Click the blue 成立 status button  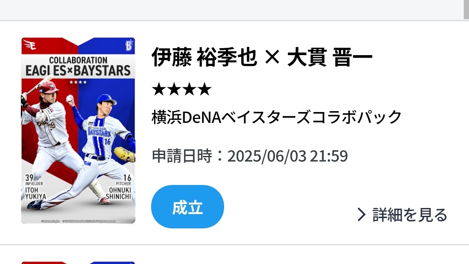188,207
